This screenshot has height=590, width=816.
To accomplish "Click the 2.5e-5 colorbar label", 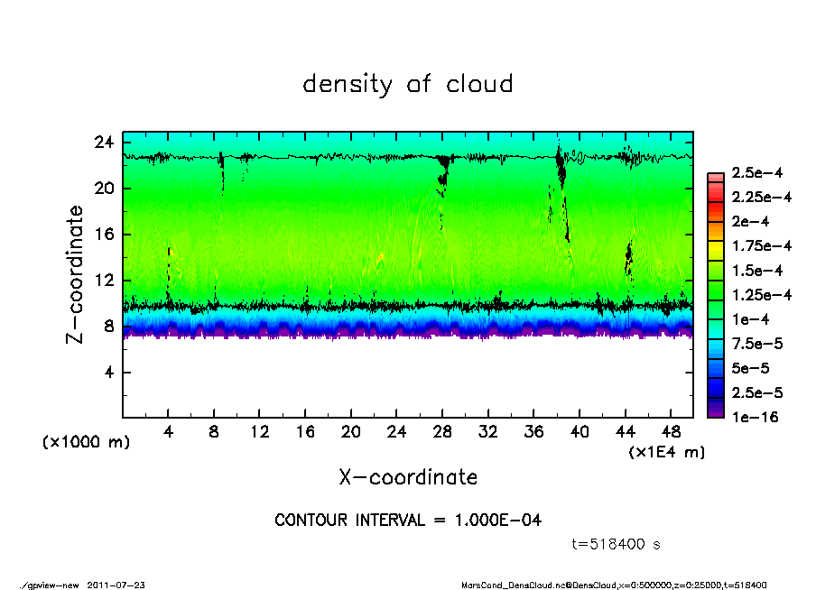I will click(756, 392).
